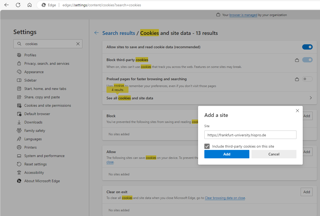Viewport: 320px width, 216px height.
Task: Expand See all cookies and site data
Action: tap(311, 98)
